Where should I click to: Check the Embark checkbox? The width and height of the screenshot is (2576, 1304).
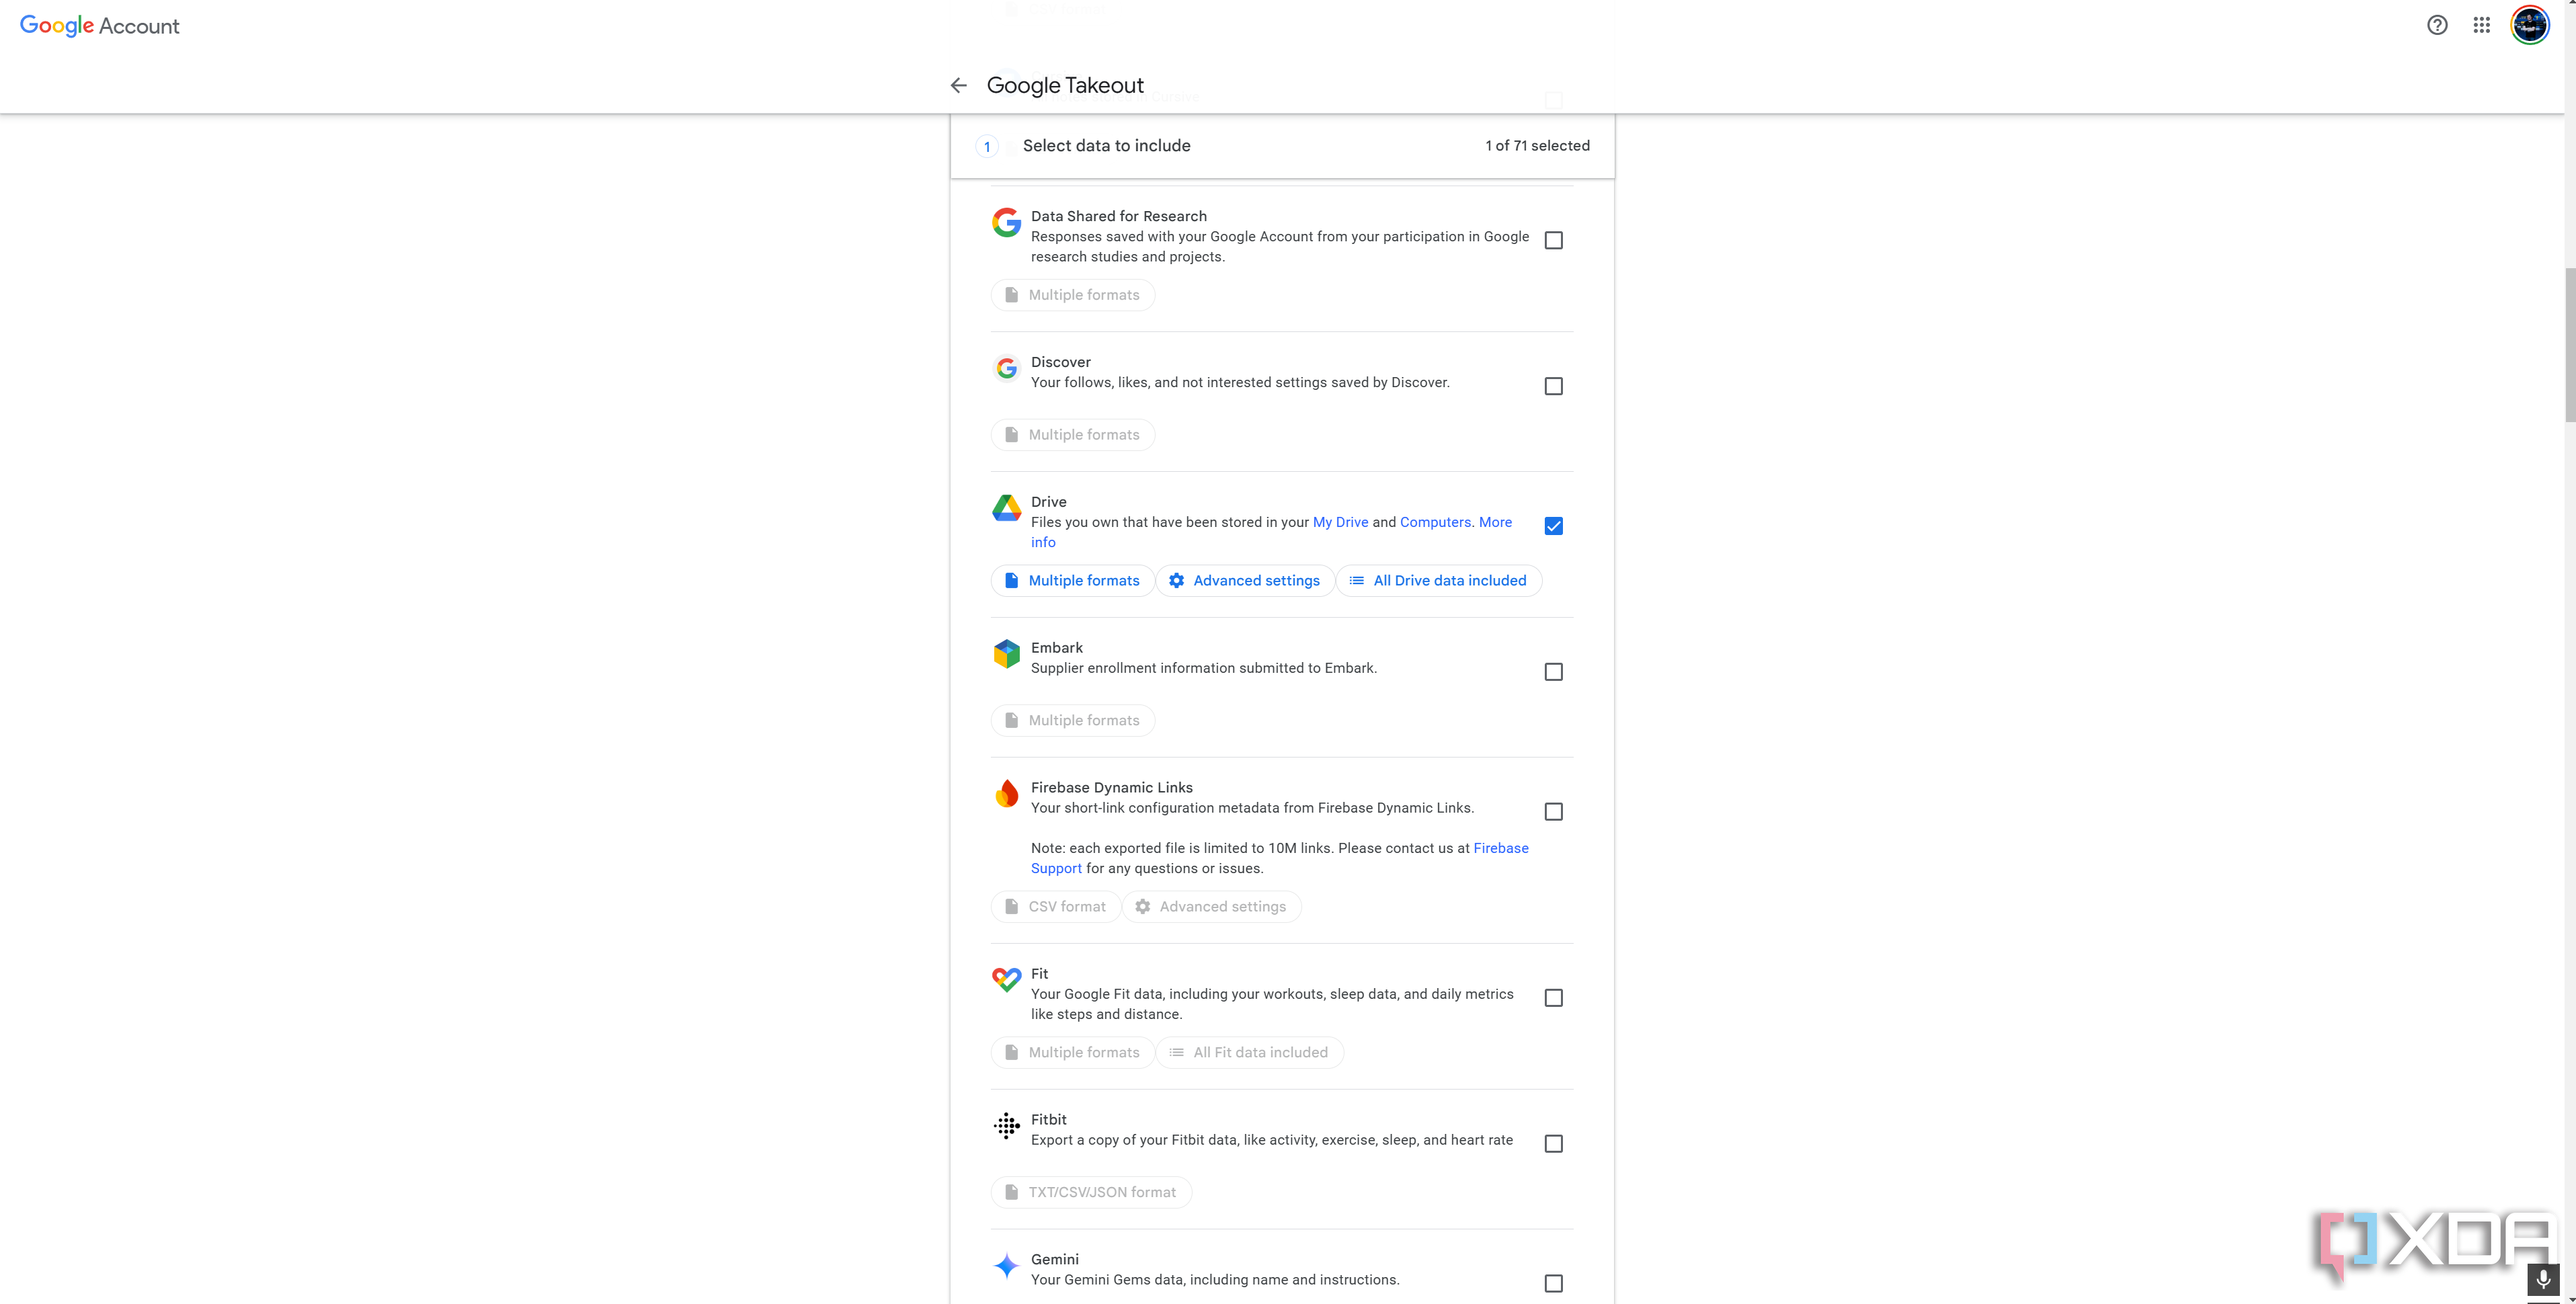point(1553,672)
